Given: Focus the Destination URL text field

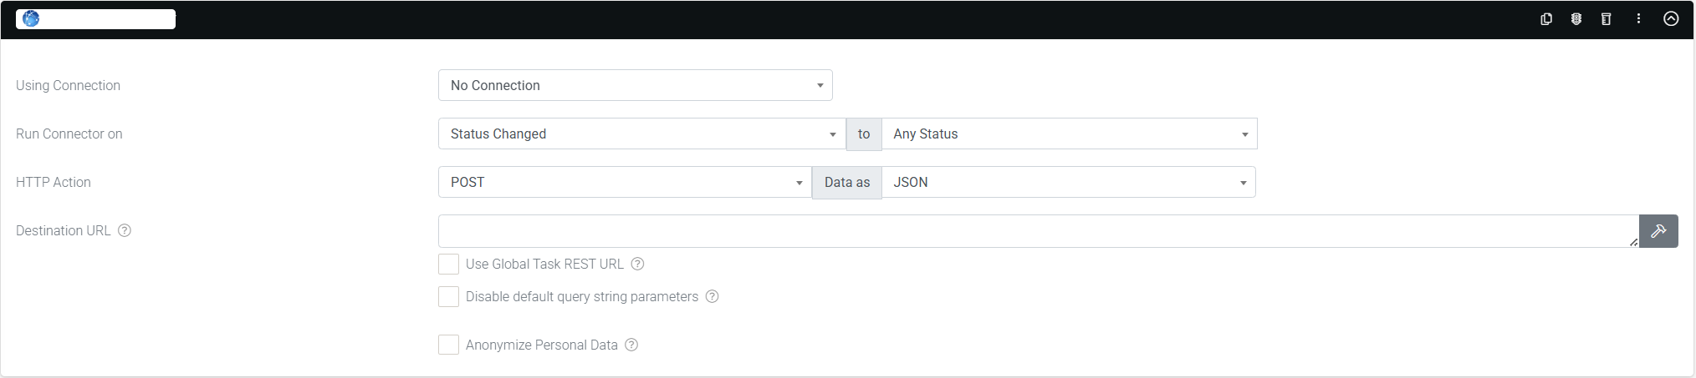Looking at the screenshot, I should click(1039, 231).
